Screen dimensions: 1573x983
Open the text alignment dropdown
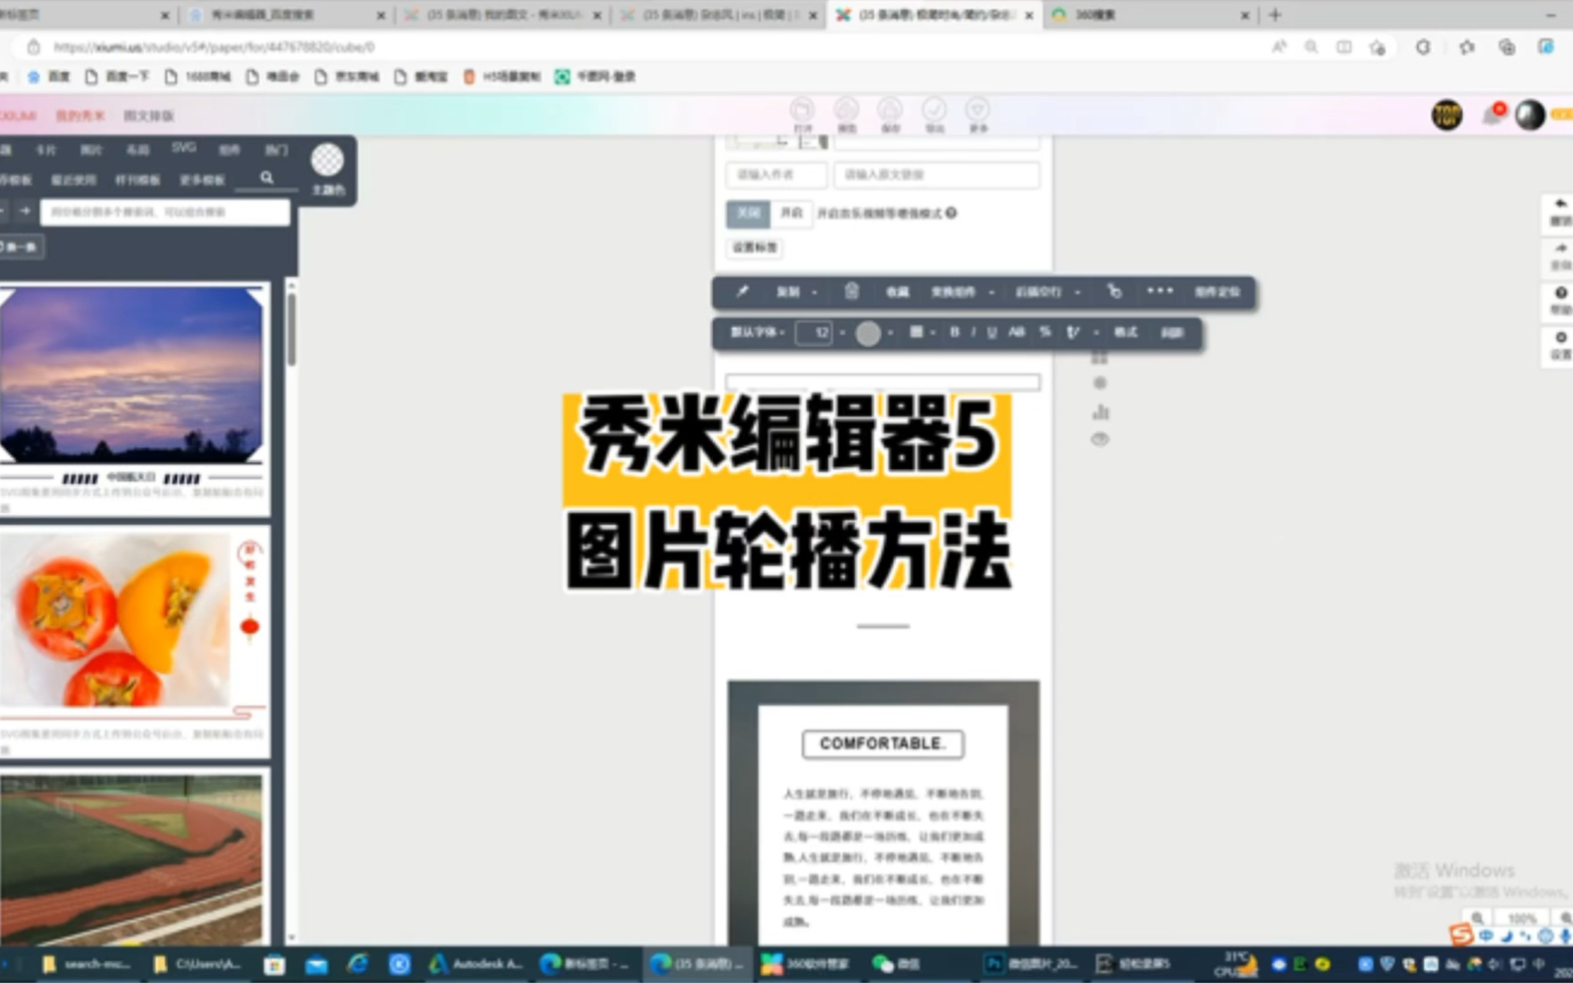click(x=922, y=332)
